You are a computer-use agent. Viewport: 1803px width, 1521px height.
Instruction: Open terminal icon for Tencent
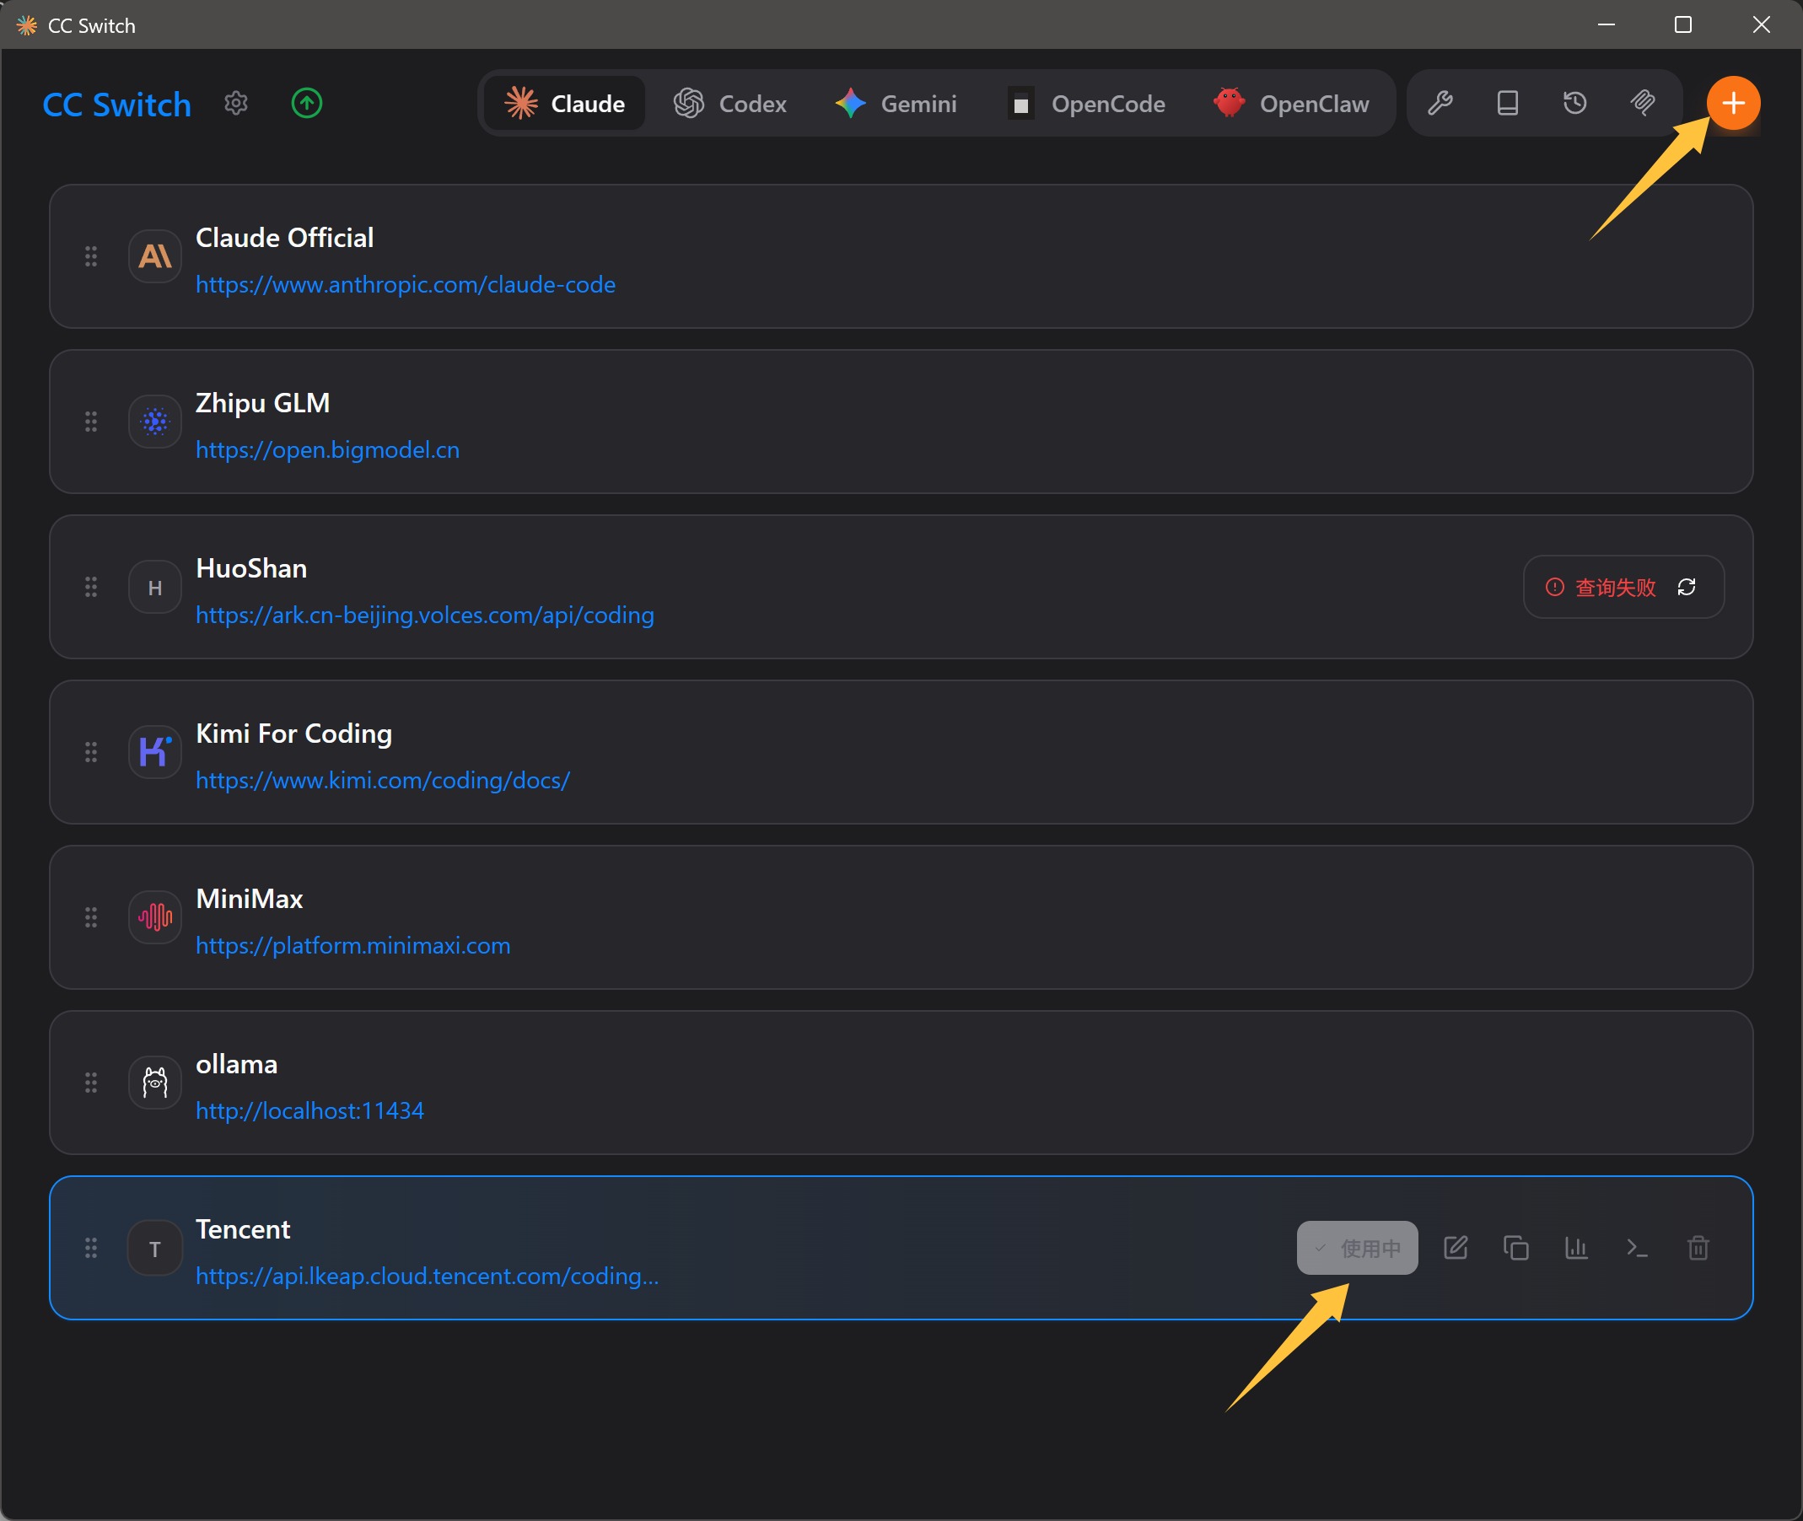(x=1637, y=1248)
